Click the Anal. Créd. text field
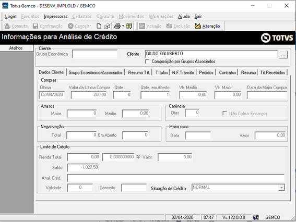Image resolution: width=296 pixels, height=222 pixels. [x=176, y=178]
